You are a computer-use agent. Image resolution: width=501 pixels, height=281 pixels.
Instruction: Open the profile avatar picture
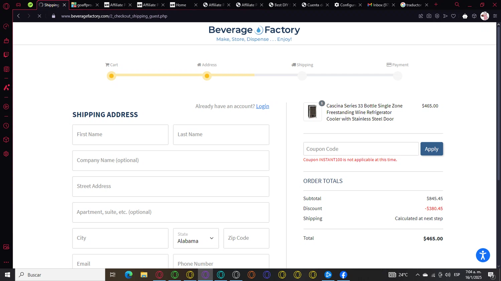[485, 16]
